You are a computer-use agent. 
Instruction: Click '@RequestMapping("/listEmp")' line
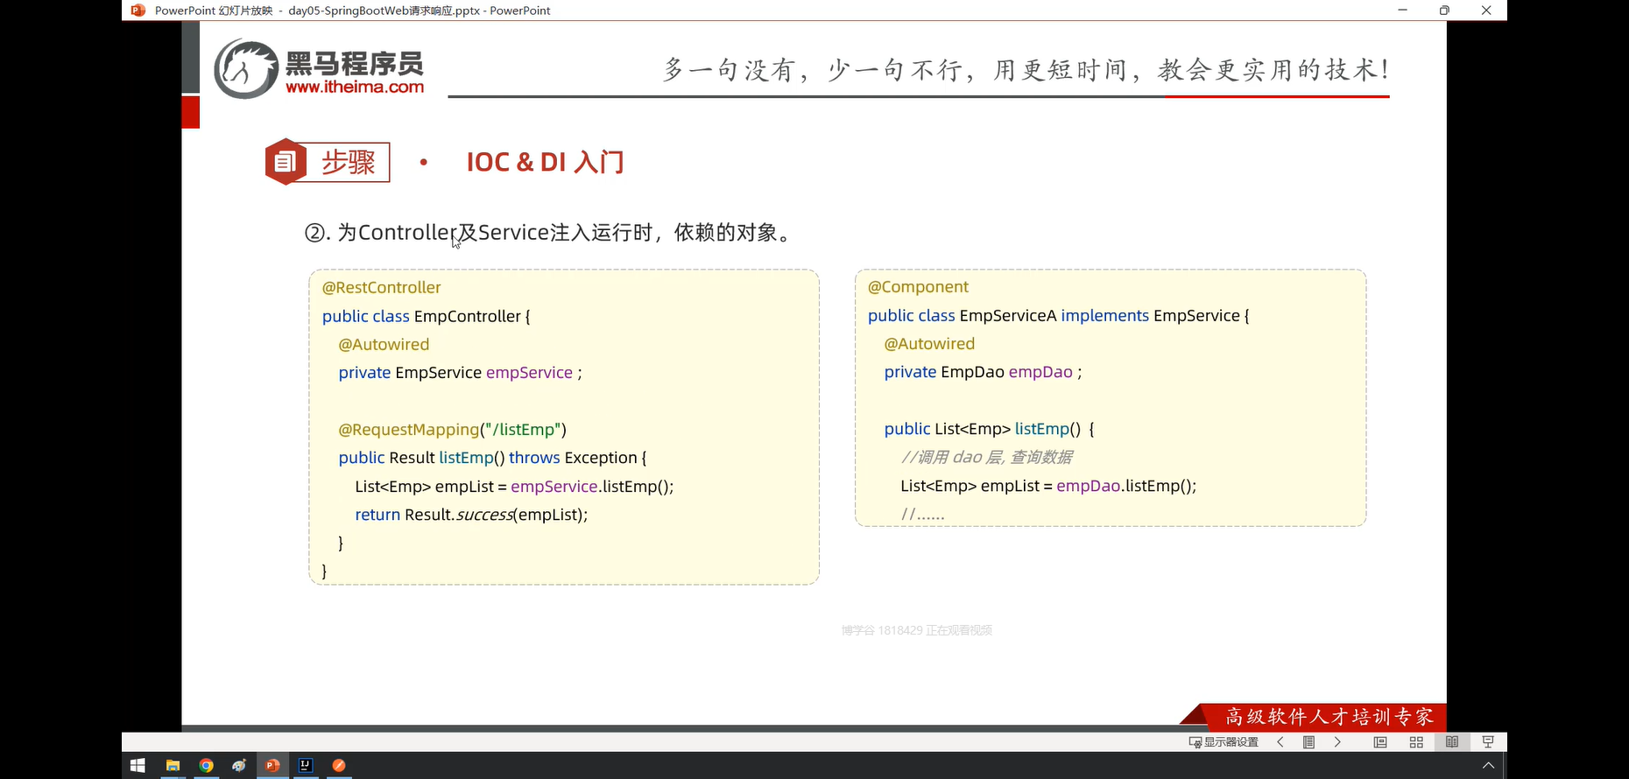pyautogui.click(x=453, y=430)
